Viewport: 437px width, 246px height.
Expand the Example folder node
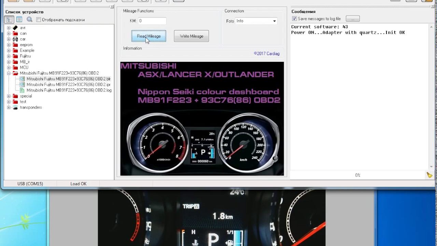(x=9, y=51)
